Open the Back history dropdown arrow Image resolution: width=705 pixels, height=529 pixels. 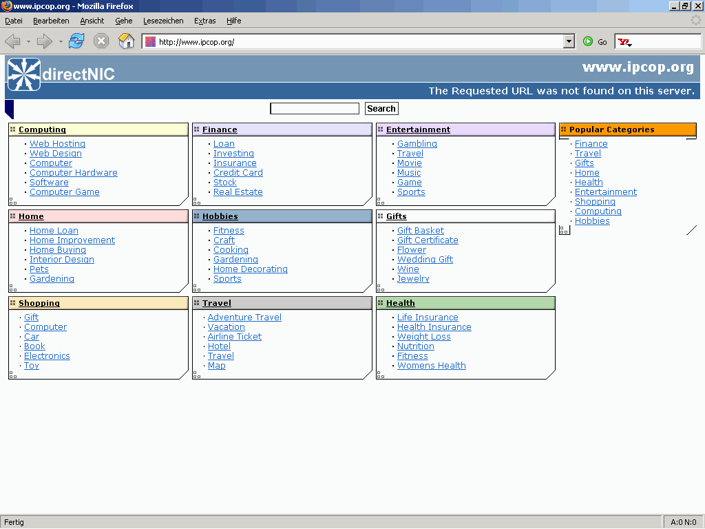pyautogui.click(x=28, y=42)
